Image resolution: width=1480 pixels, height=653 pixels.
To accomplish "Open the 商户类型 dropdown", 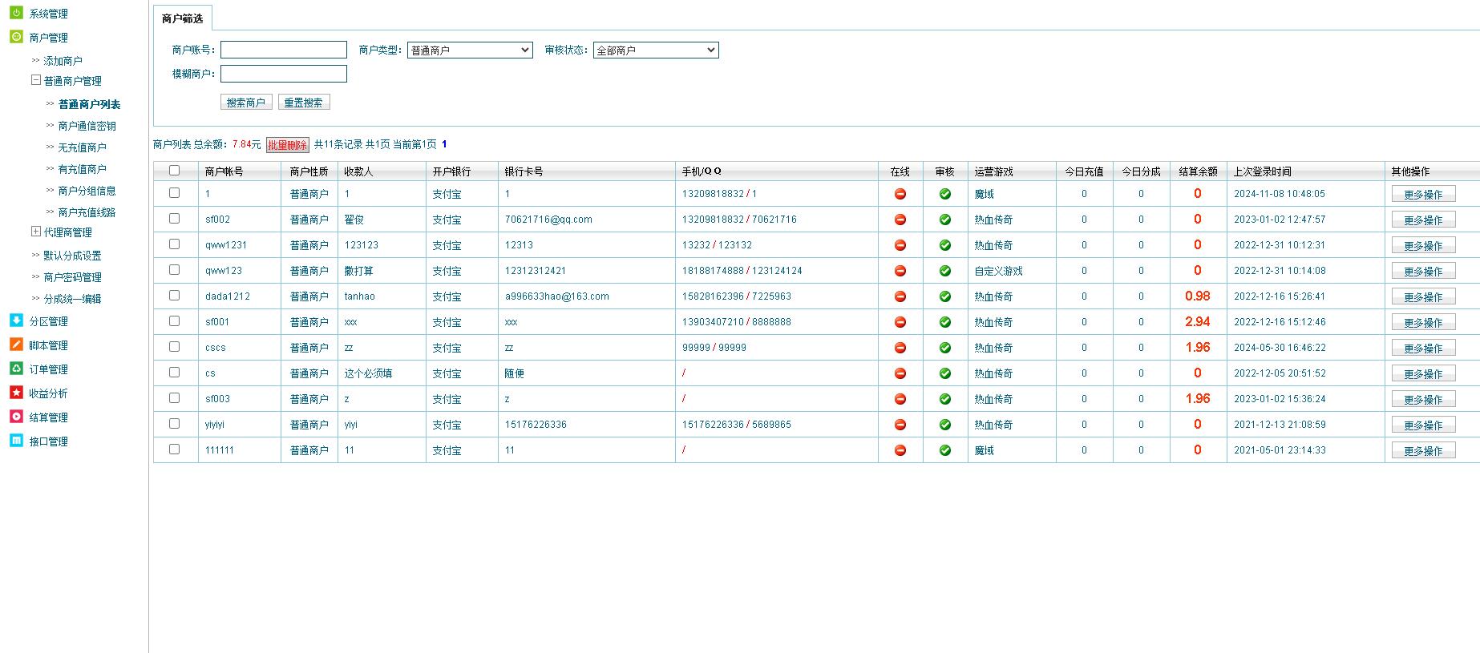I will coord(470,50).
